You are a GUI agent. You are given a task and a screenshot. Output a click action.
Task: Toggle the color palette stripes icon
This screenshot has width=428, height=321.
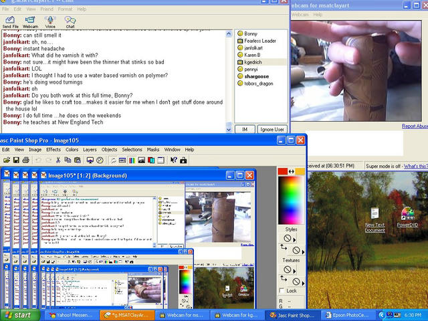[132, 160]
